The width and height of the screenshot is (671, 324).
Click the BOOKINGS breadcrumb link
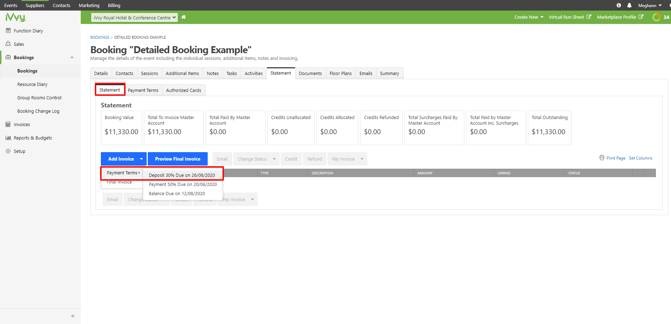click(x=100, y=37)
